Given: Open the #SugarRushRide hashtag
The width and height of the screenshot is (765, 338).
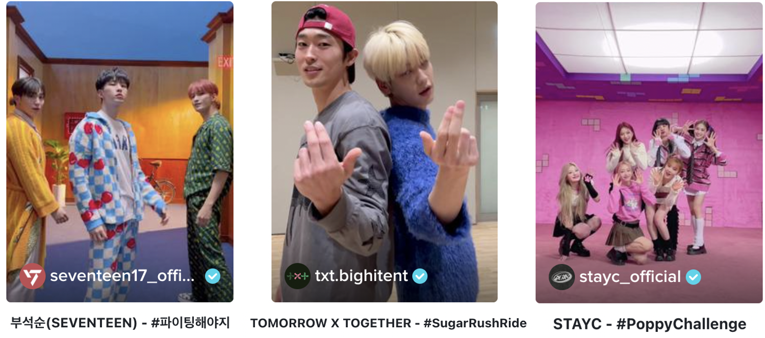Looking at the screenshot, I should point(475,323).
